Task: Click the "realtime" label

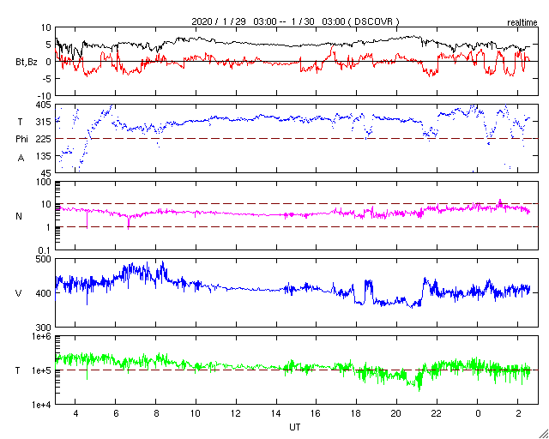Action: (522, 23)
